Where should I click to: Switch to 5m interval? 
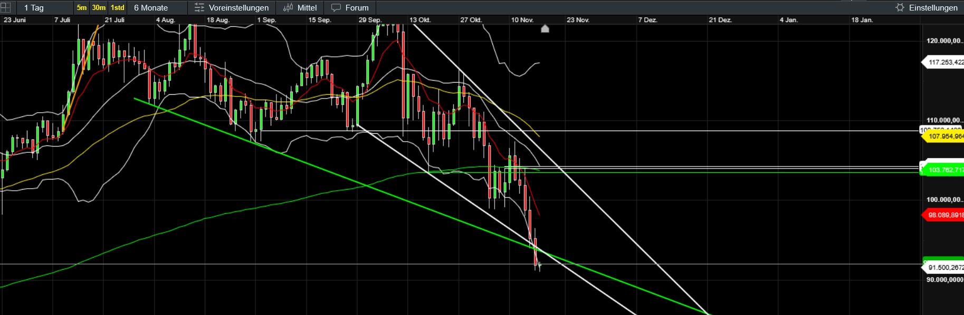tap(82, 7)
